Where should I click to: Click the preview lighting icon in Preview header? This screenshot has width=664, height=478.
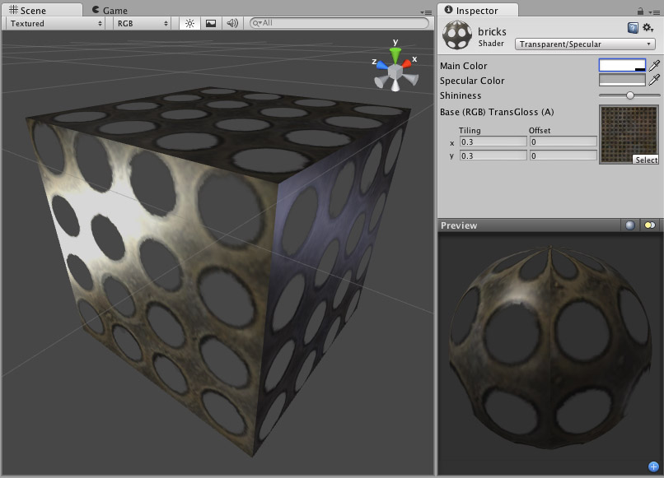[650, 225]
